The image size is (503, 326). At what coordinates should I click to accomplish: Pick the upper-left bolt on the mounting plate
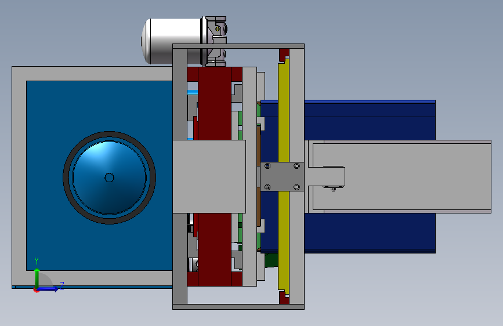[x=267, y=166]
